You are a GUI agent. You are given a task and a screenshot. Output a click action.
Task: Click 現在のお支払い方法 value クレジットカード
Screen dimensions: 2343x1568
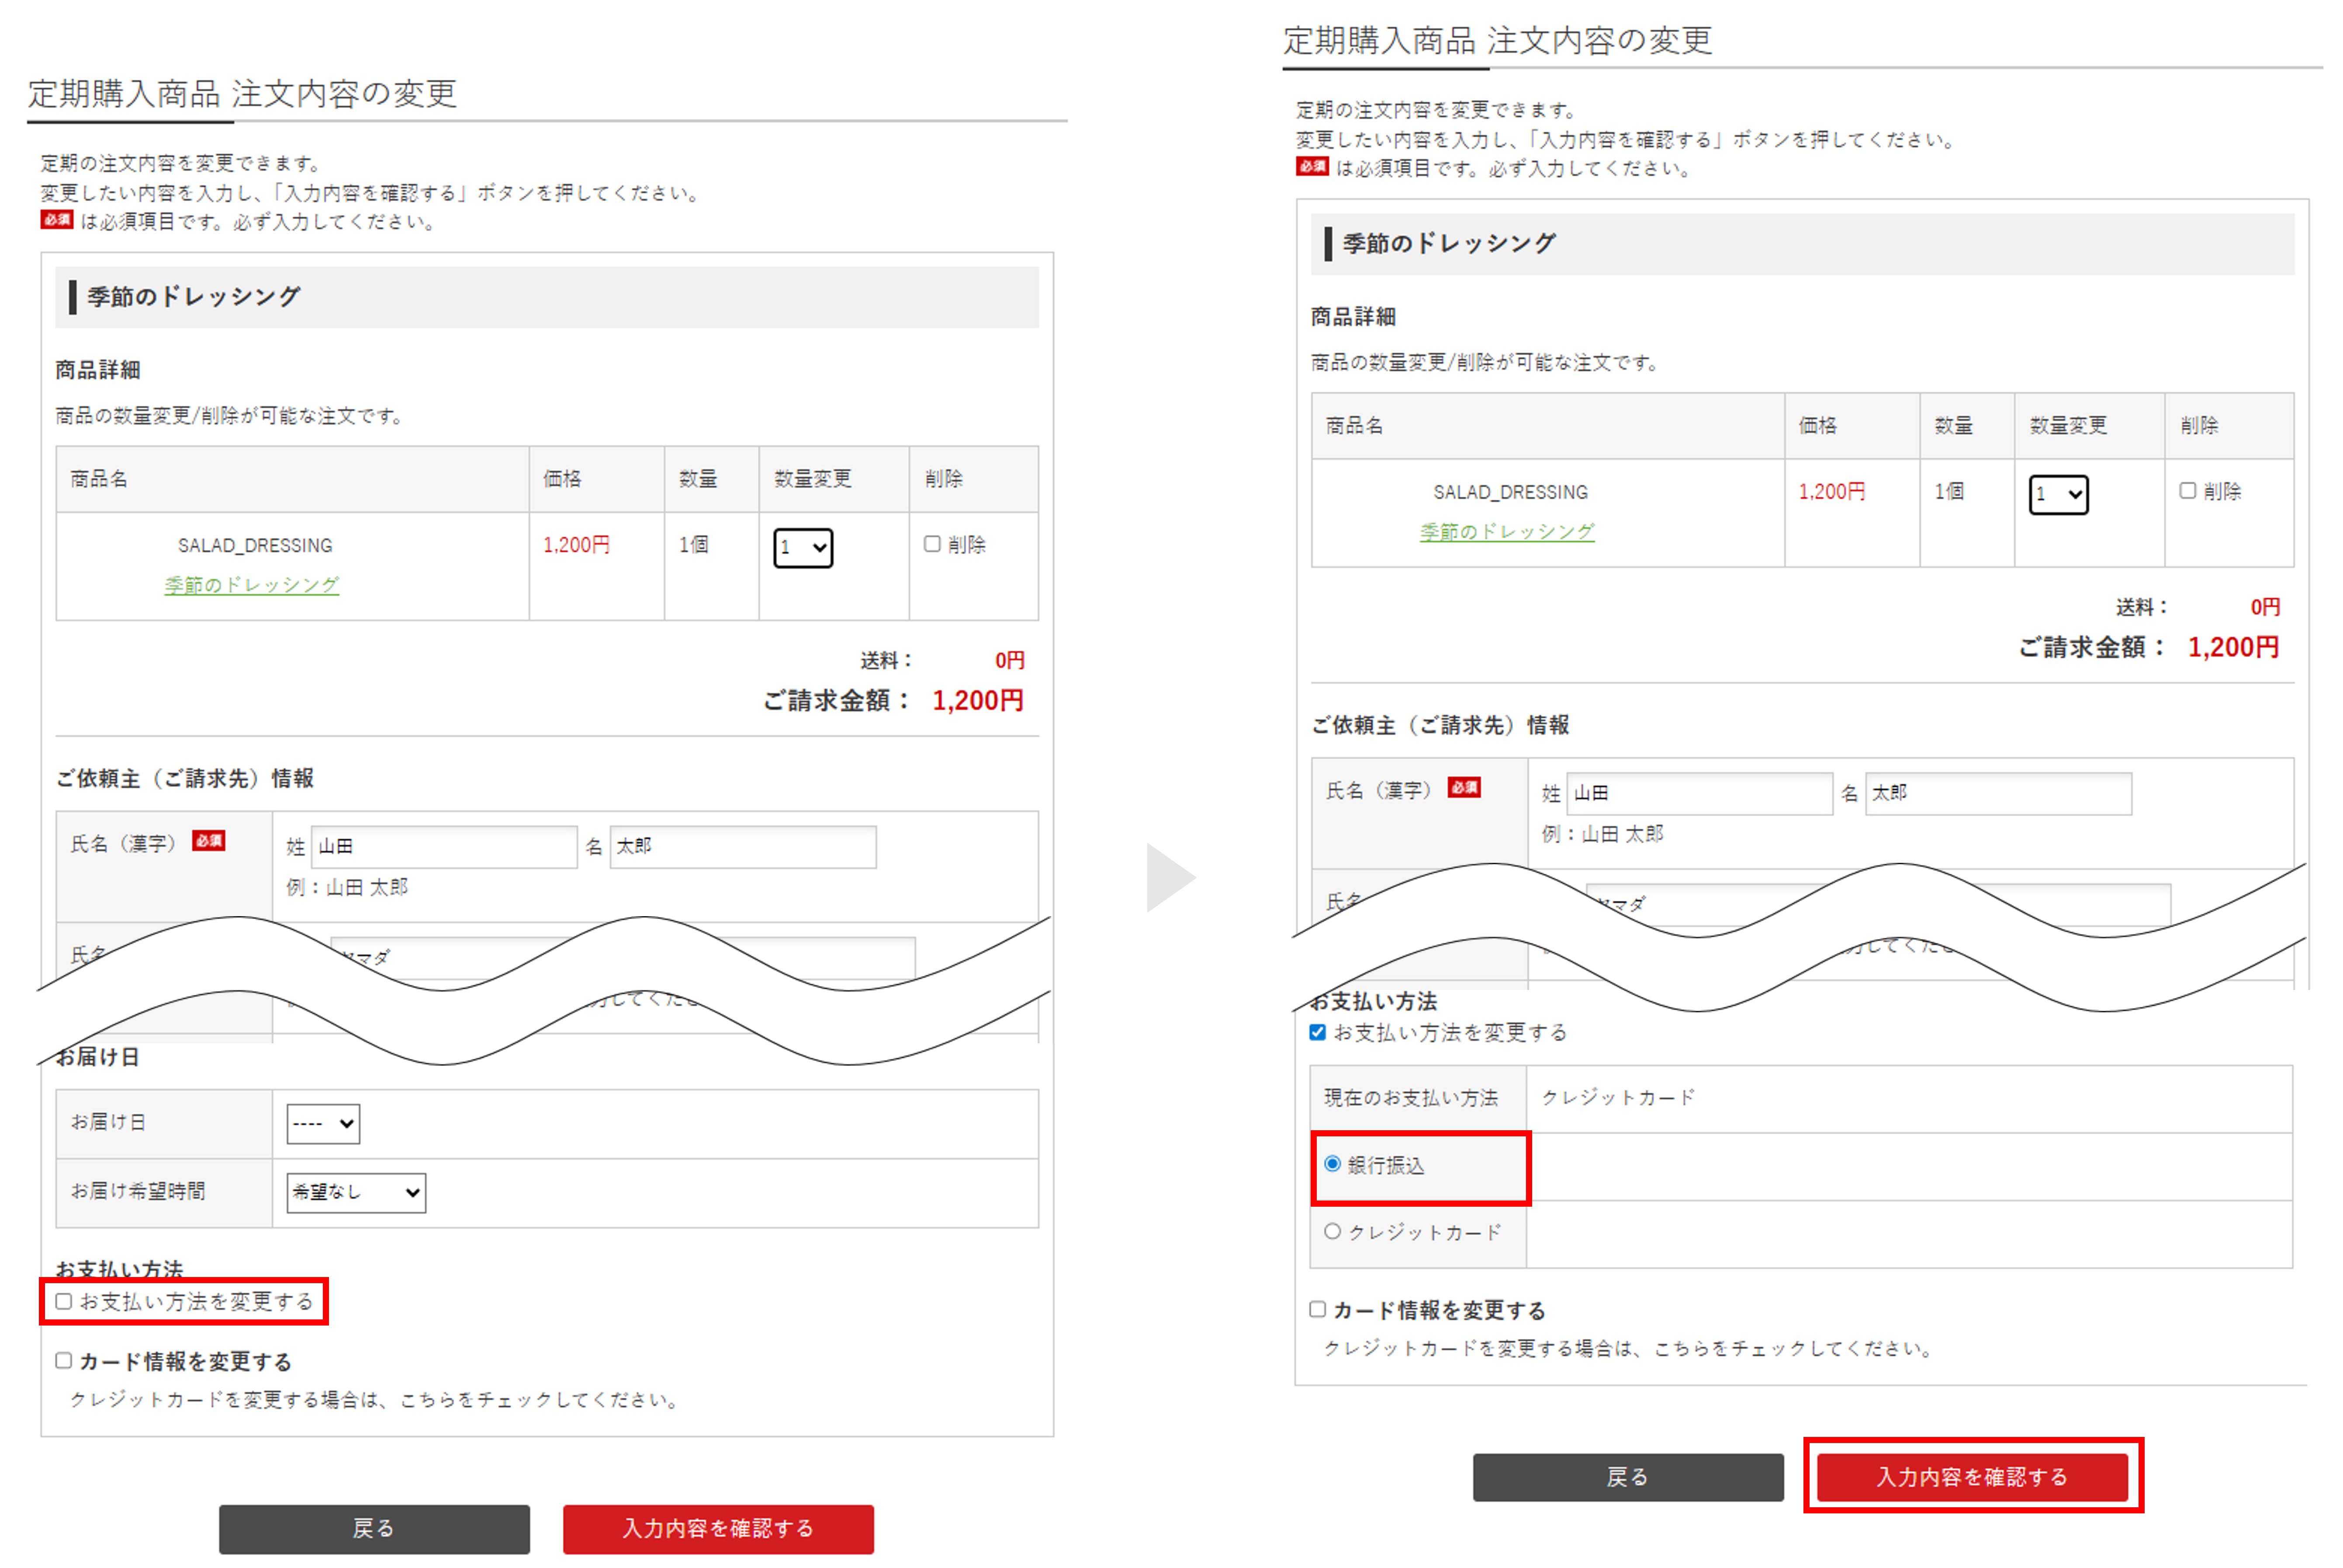point(1618,1097)
